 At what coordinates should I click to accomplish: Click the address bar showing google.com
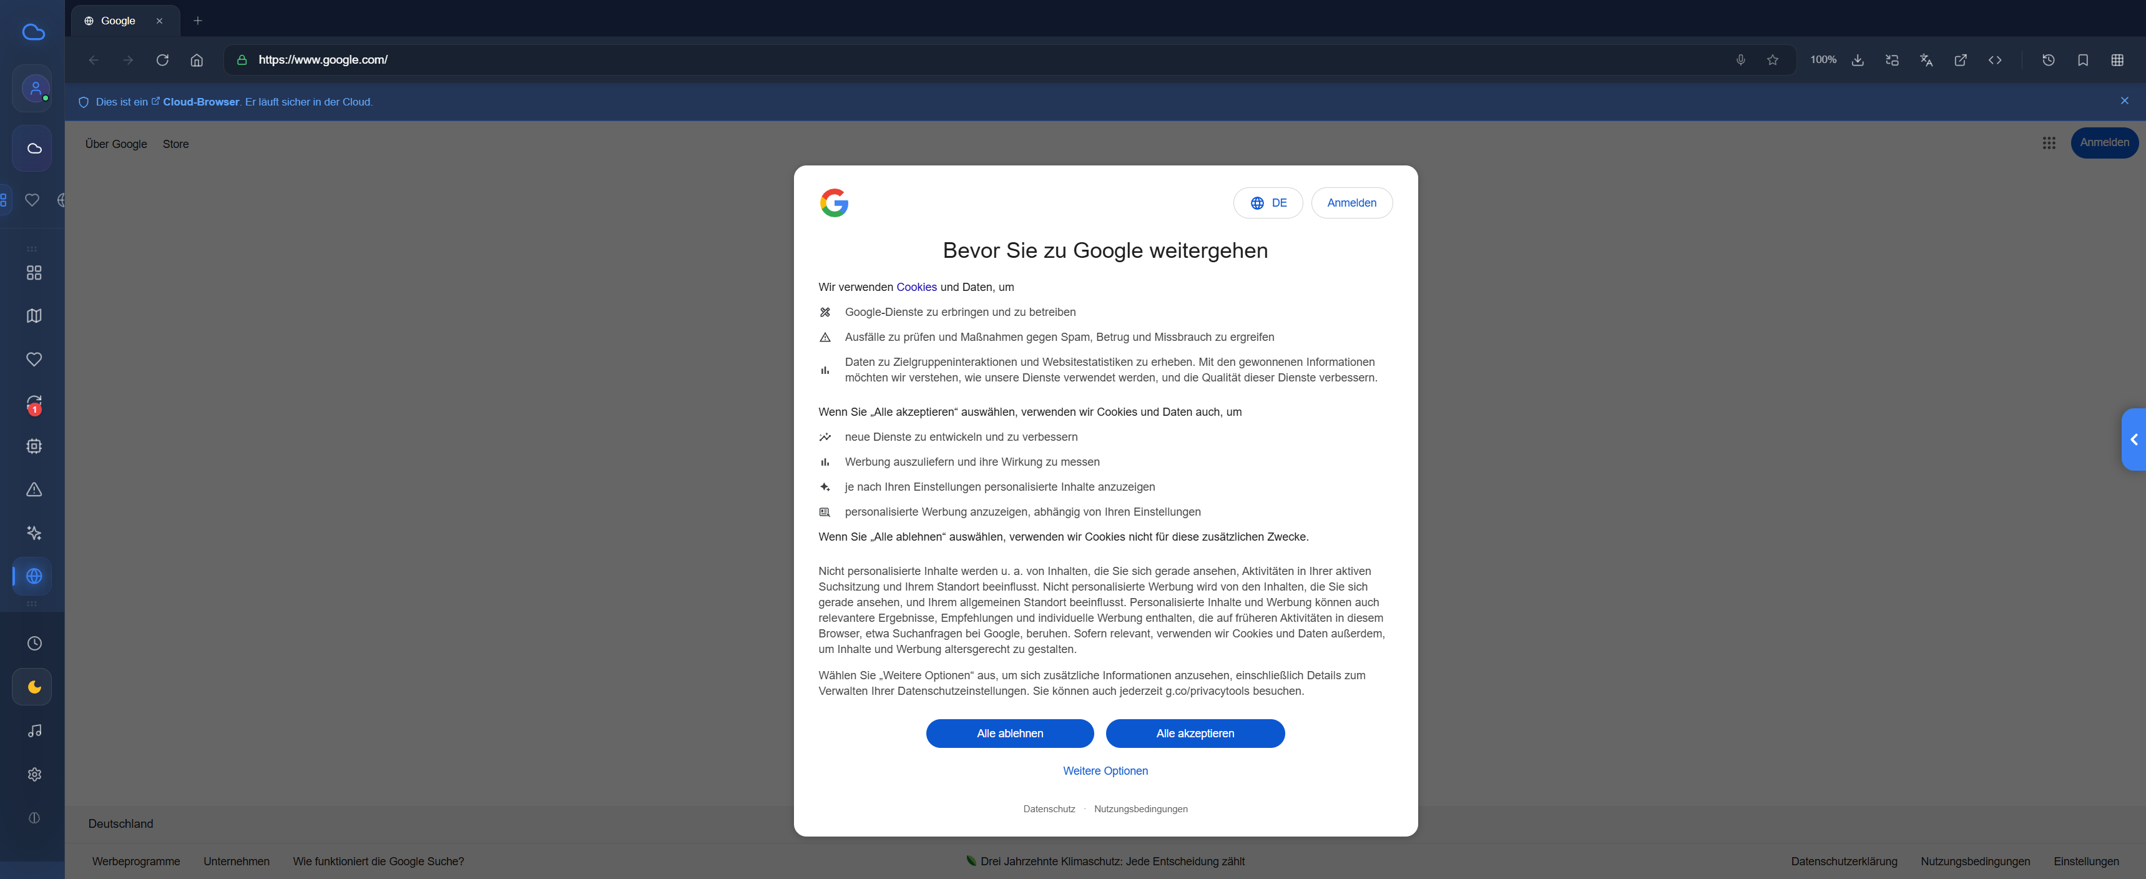(323, 59)
